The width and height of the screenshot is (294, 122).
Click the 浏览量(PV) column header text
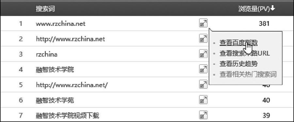click(254, 9)
